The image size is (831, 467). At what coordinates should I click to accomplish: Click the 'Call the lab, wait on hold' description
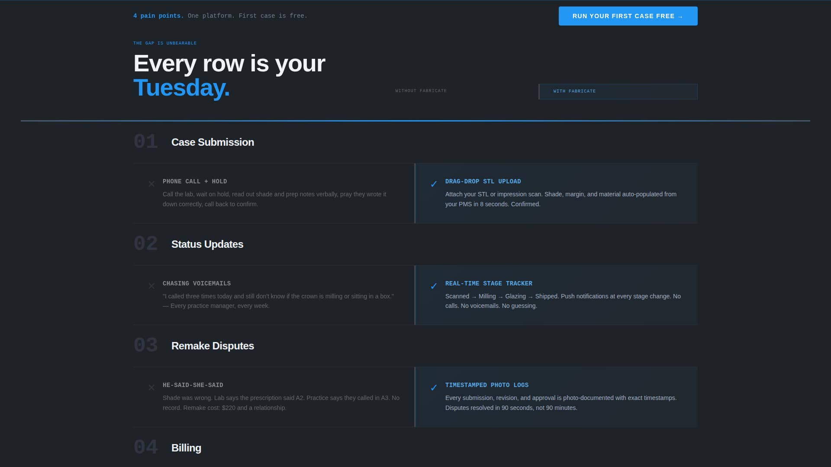pyautogui.click(x=274, y=199)
